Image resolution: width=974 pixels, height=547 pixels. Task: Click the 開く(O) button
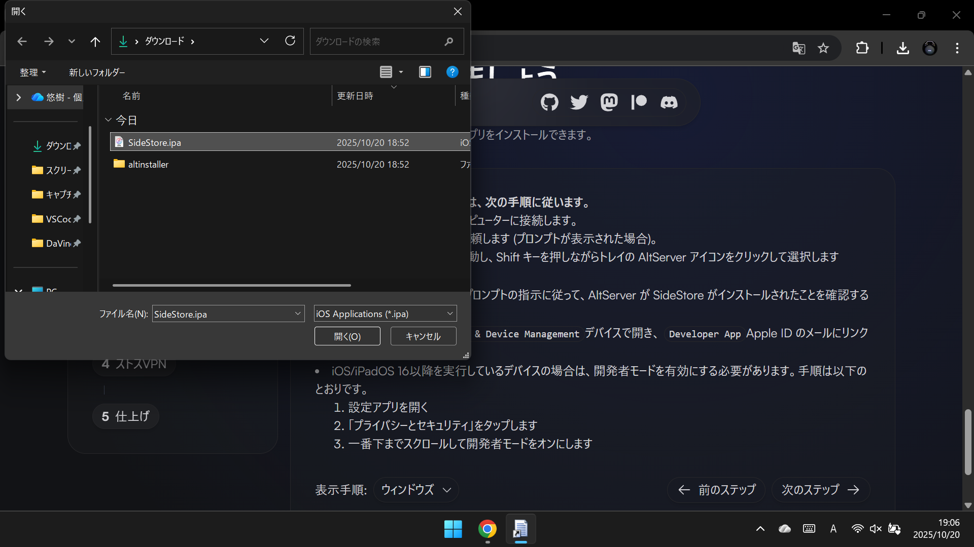coord(347,336)
